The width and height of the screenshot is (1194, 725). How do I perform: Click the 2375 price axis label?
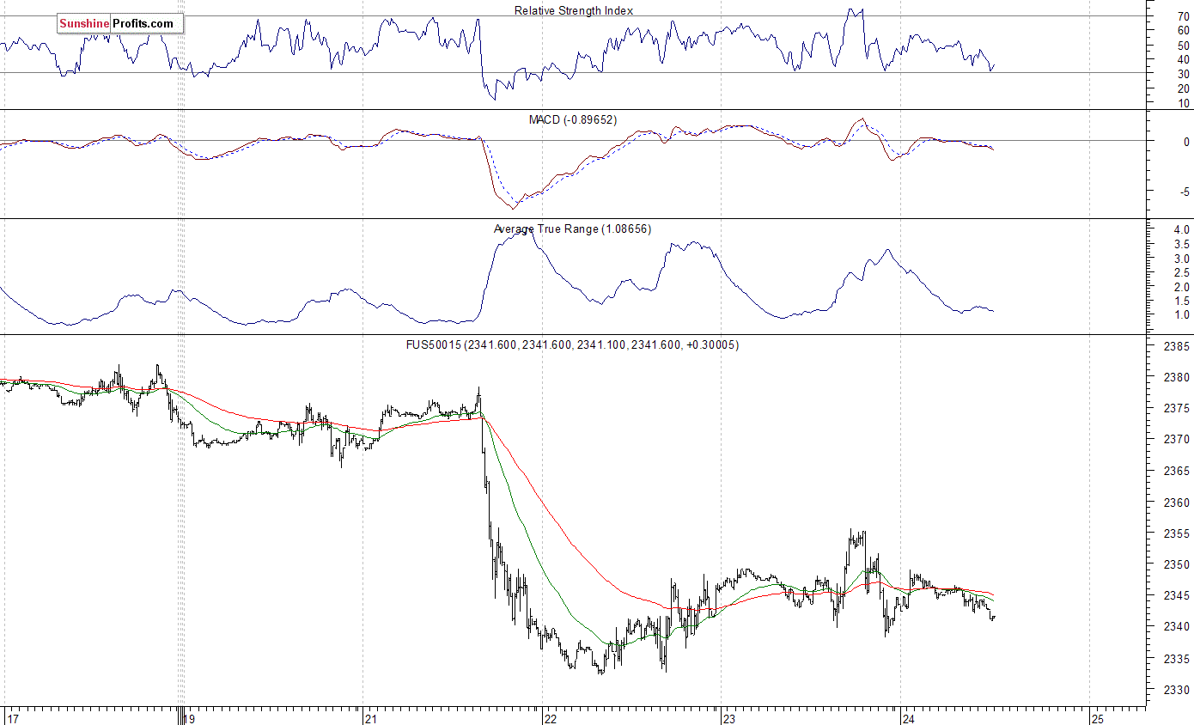click(x=1177, y=408)
